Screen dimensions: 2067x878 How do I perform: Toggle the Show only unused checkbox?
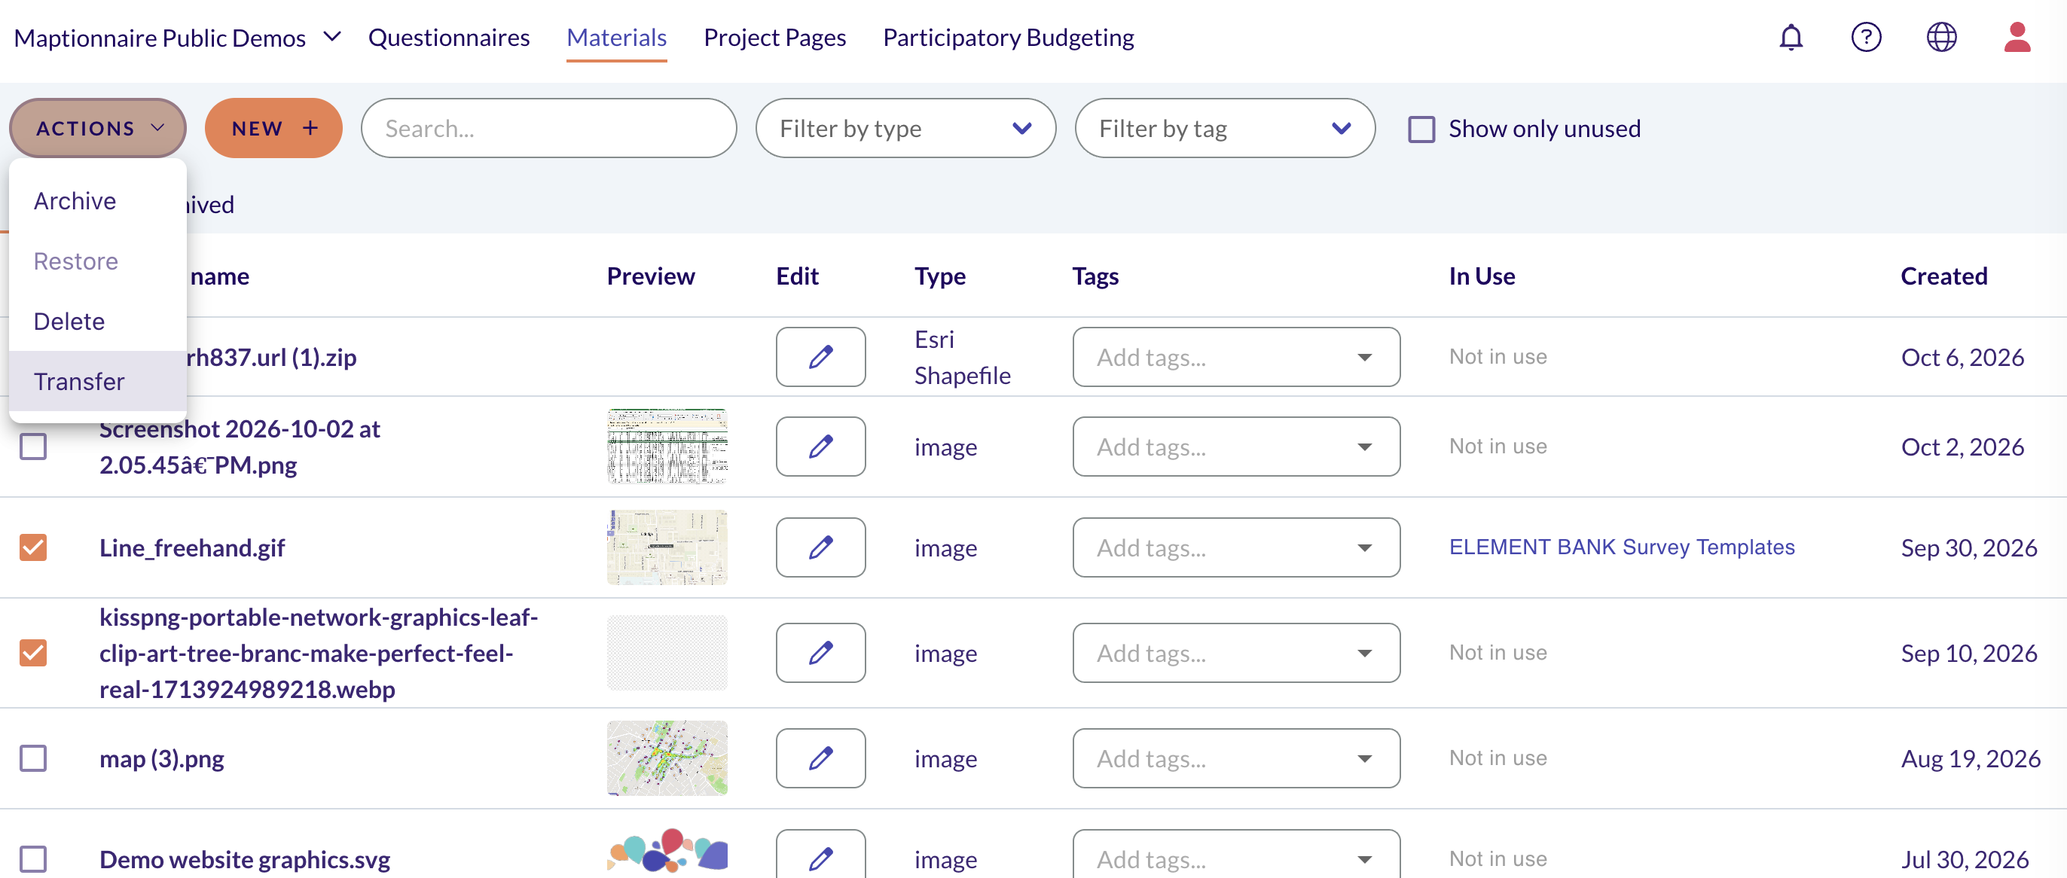click(x=1421, y=129)
